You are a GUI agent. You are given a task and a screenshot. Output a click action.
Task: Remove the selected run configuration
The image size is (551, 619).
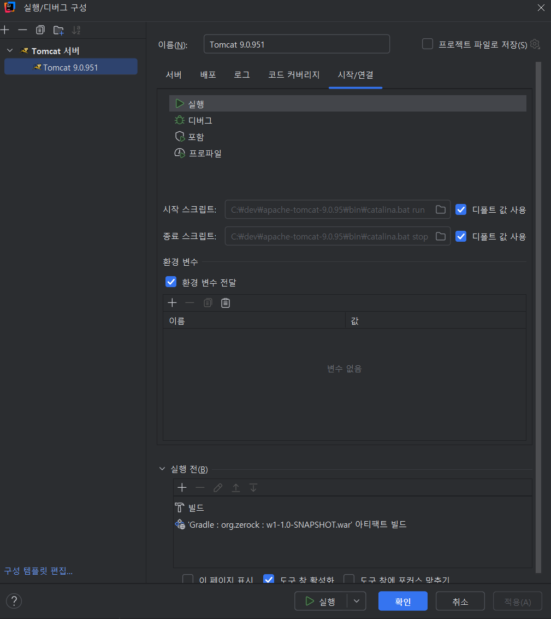(x=23, y=30)
